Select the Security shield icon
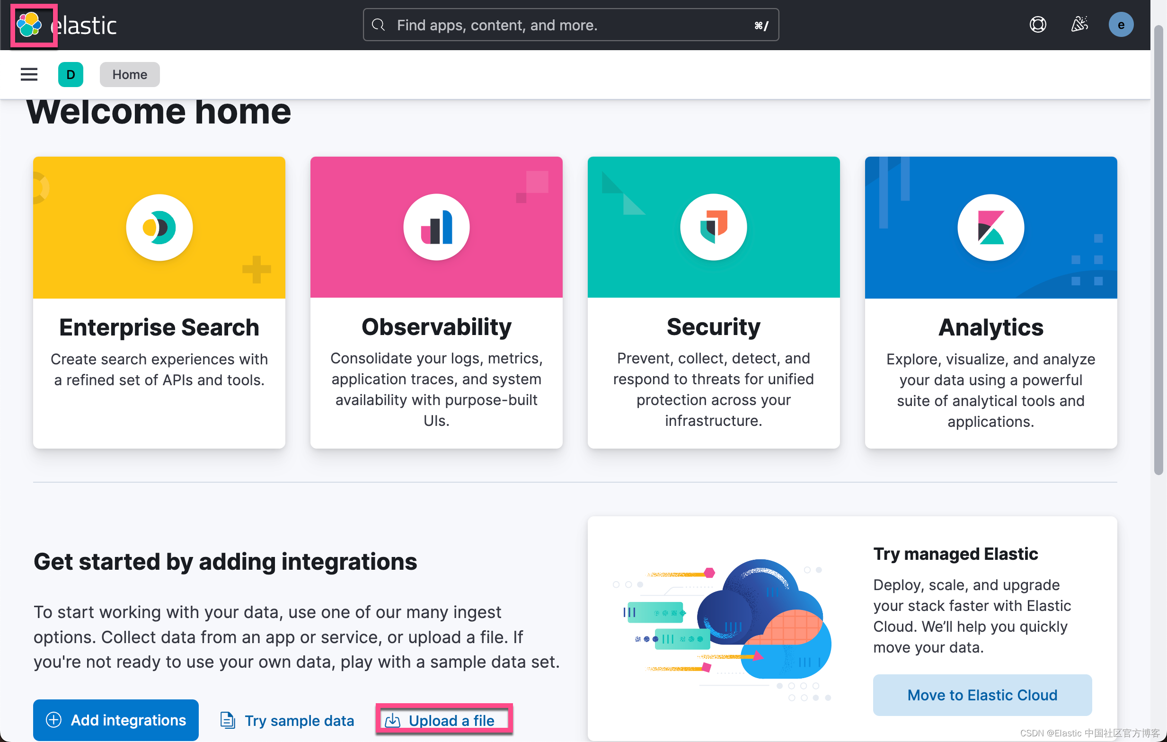This screenshot has width=1167, height=742. 713,227
